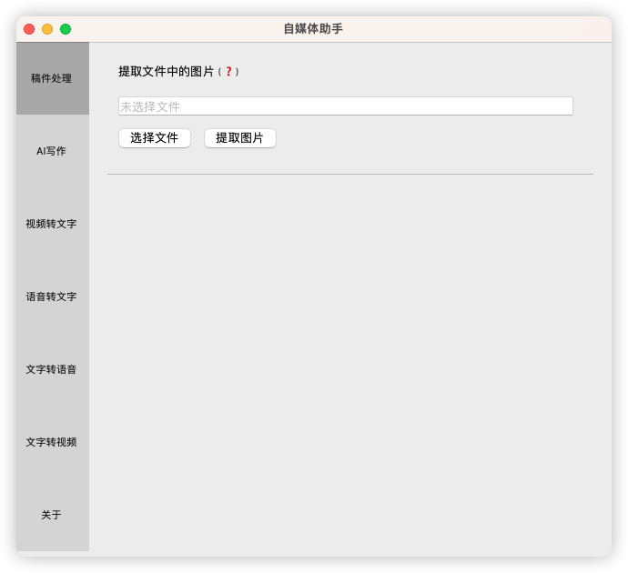The width and height of the screenshot is (628, 573).
Task: Maximize the window with the green button
Action: 66,29
